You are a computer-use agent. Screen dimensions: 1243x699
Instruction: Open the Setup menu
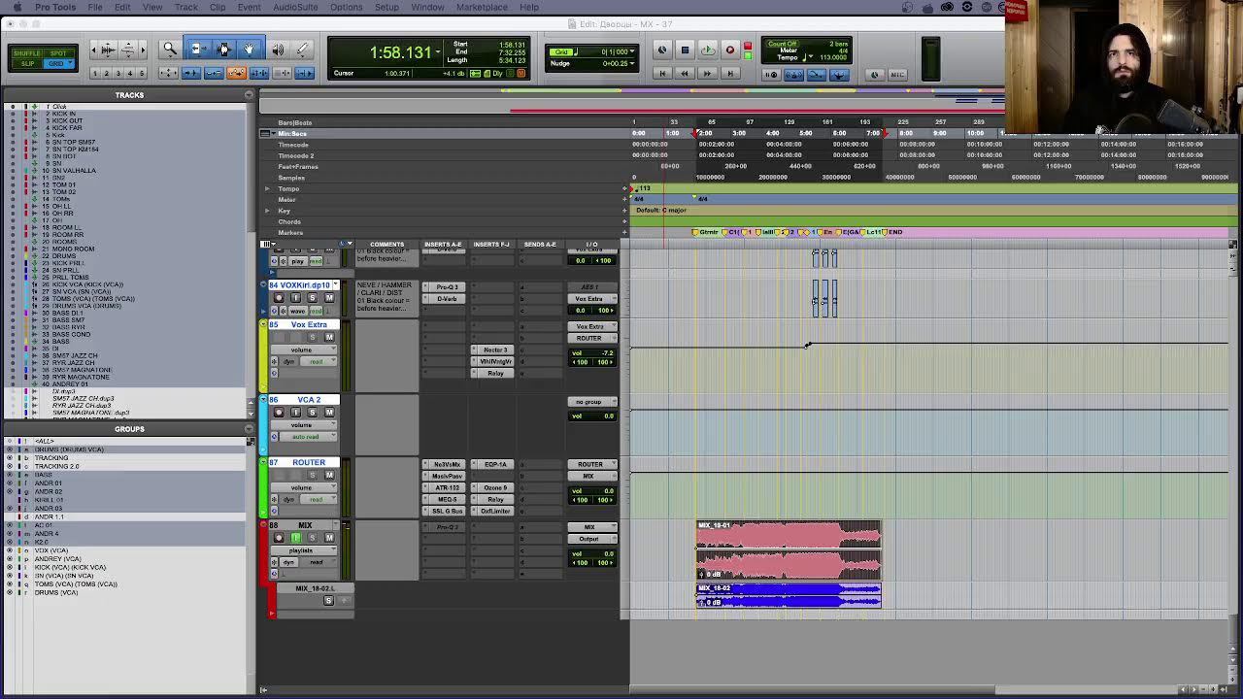(386, 7)
